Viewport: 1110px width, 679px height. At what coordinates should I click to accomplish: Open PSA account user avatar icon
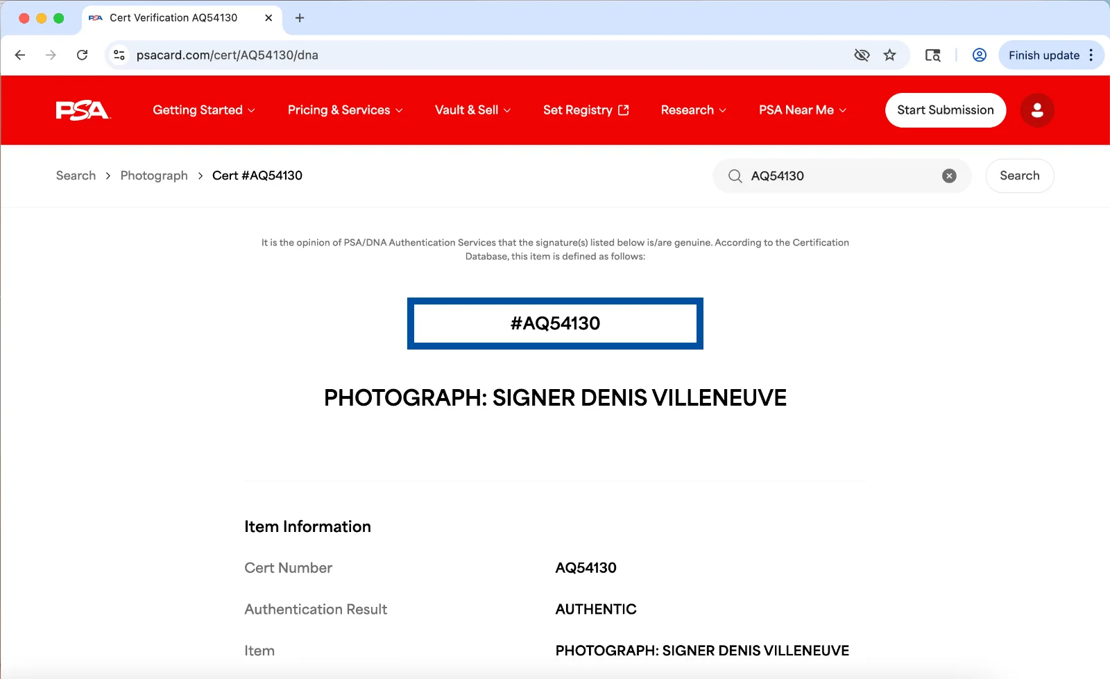coord(1037,110)
